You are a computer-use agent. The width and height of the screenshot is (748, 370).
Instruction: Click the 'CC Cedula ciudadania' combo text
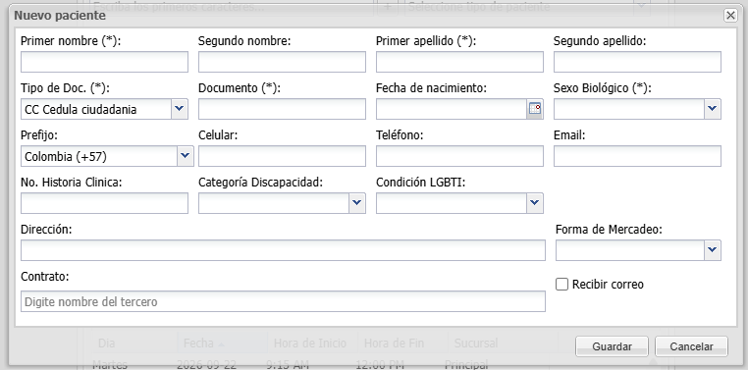click(x=96, y=109)
